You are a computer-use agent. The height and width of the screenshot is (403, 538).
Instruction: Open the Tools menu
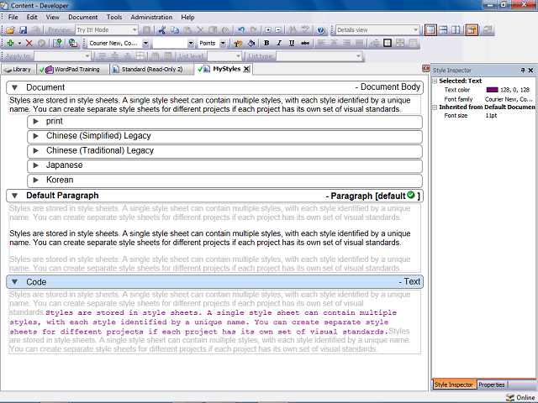(114, 17)
